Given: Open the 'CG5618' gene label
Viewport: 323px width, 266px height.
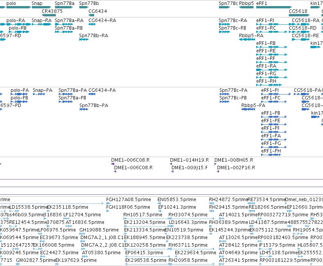Looking at the screenshot, I should [298, 11].
